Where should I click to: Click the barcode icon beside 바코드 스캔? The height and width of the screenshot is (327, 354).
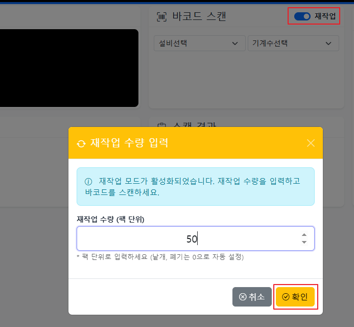[x=161, y=17]
